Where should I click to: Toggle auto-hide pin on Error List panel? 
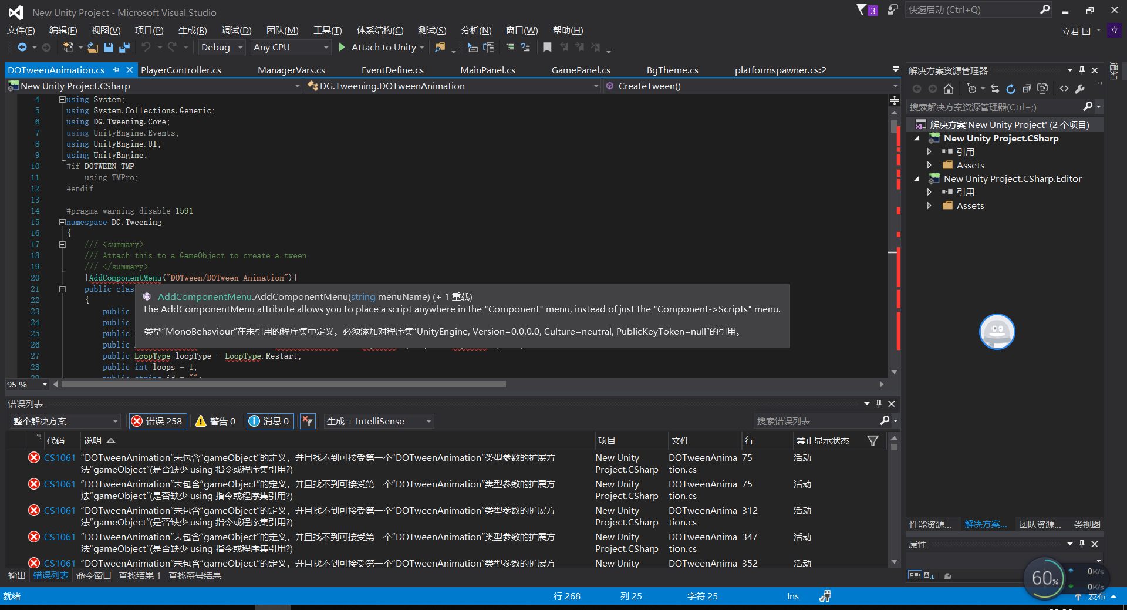[879, 403]
